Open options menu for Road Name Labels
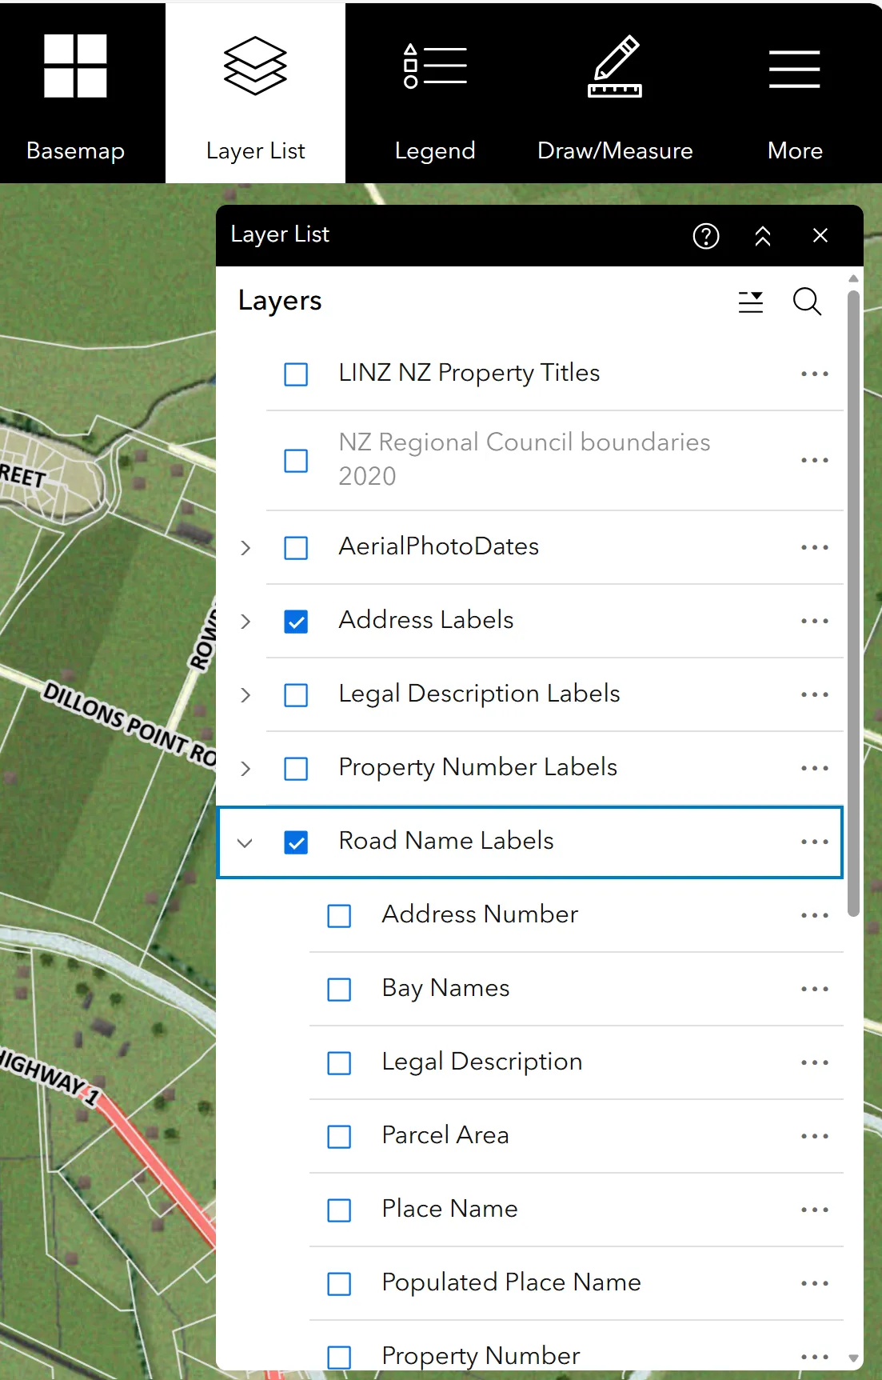This screenshot has height=1380, width=882. pyautogui.click(x=815, y=842)
